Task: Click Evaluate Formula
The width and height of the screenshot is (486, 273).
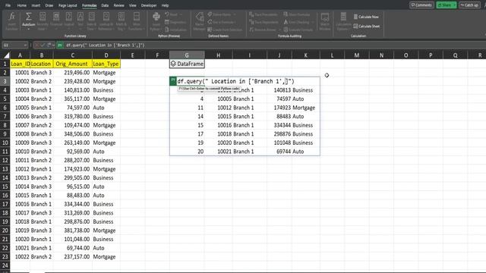Action: click(x=298, y=30)
